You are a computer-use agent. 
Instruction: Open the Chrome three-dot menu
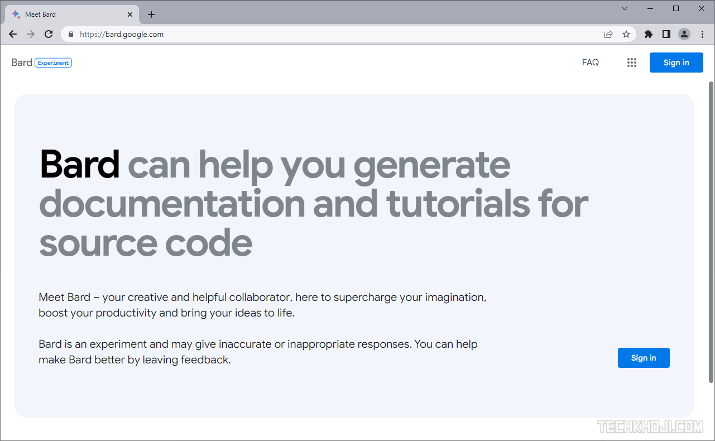(702, 34)
